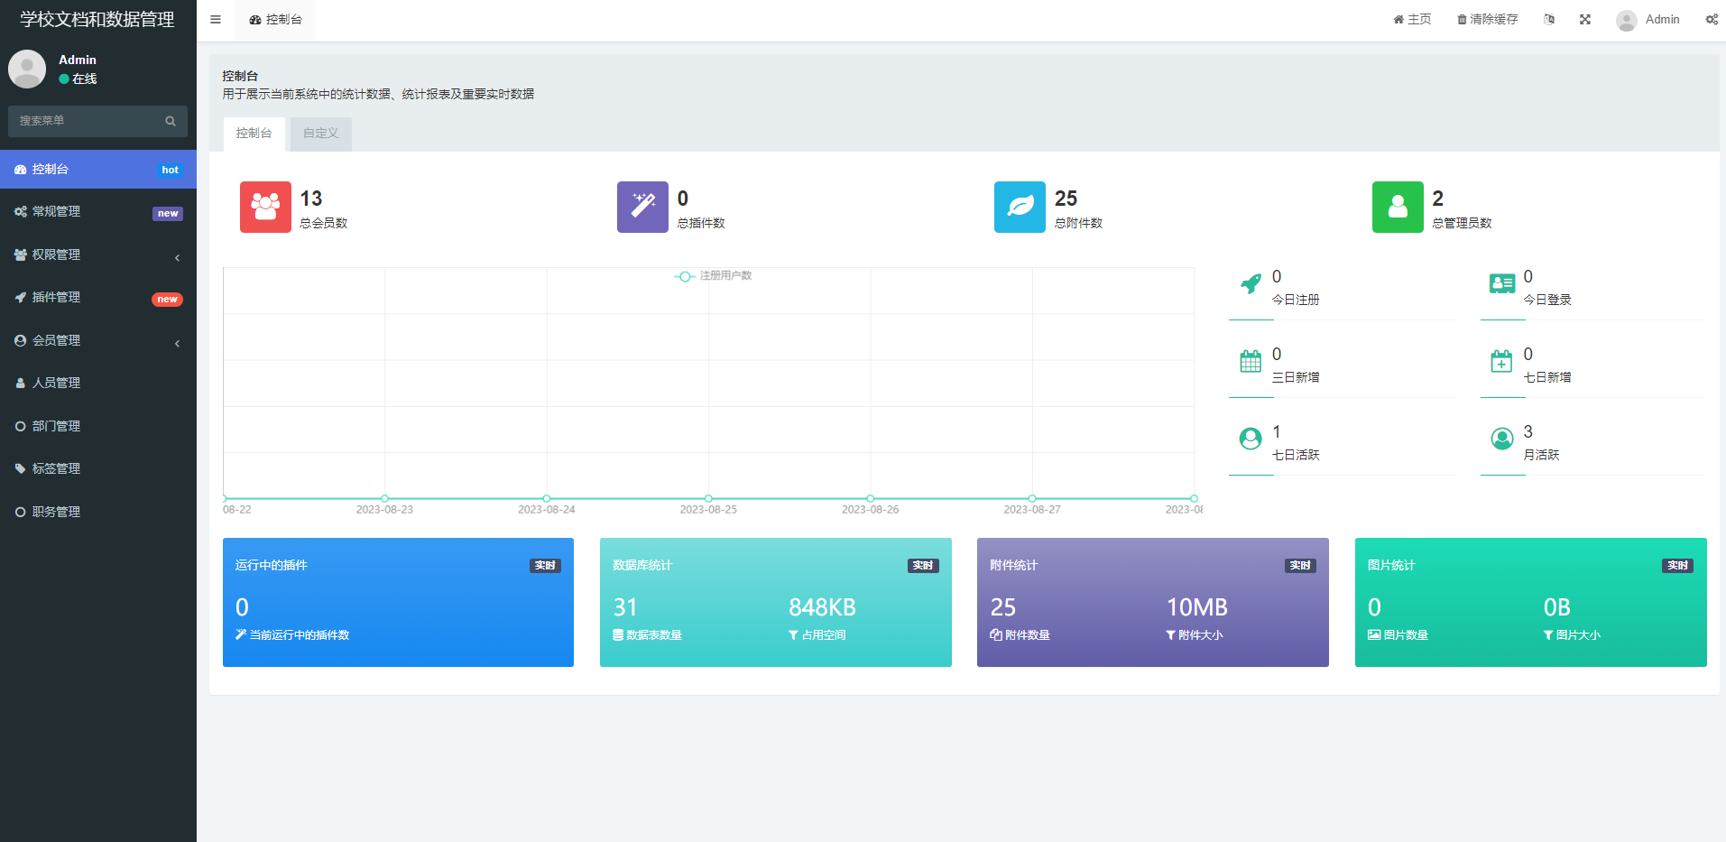Open the Admin user dropdown in header
The height and width of the screenshot is (842, 1726).
(1648, 20)
